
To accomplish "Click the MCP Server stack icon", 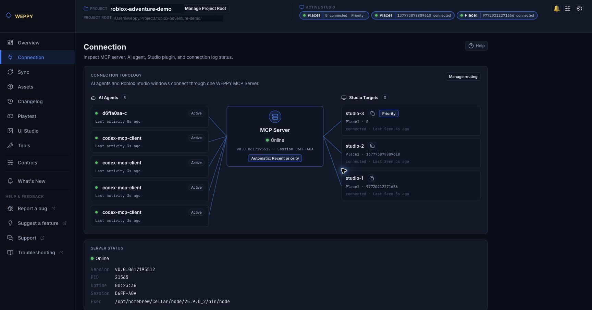I will [275, 117].
